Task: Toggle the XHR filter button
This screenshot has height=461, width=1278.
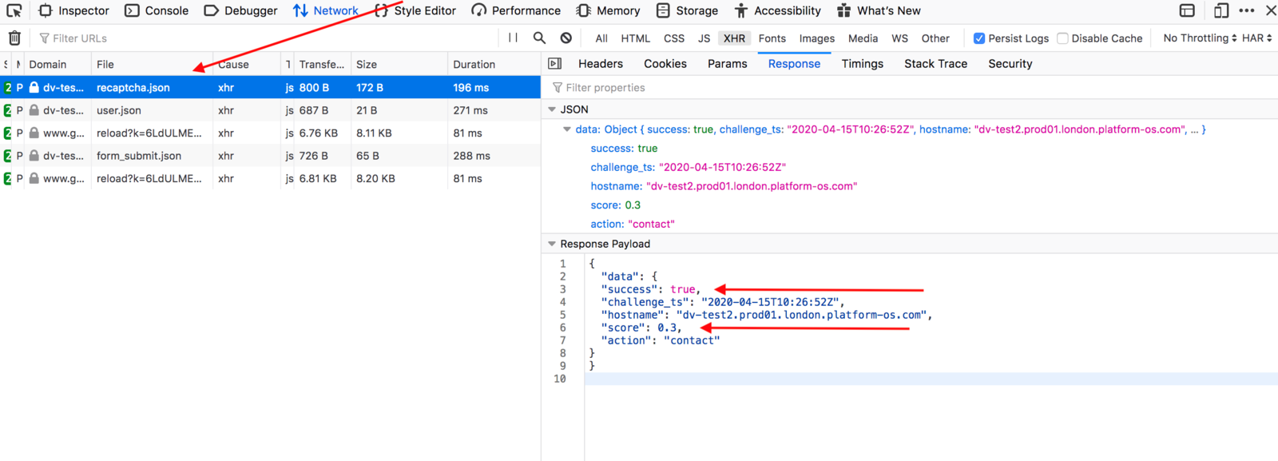Action: click(x=734, y=38)
